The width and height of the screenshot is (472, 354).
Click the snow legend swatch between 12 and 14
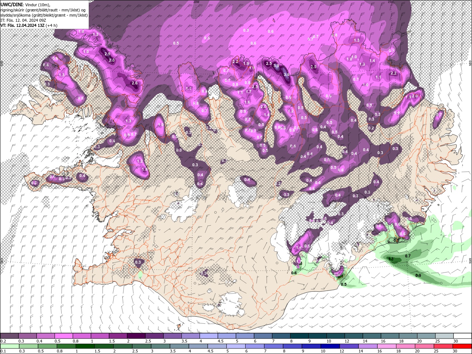354,336
